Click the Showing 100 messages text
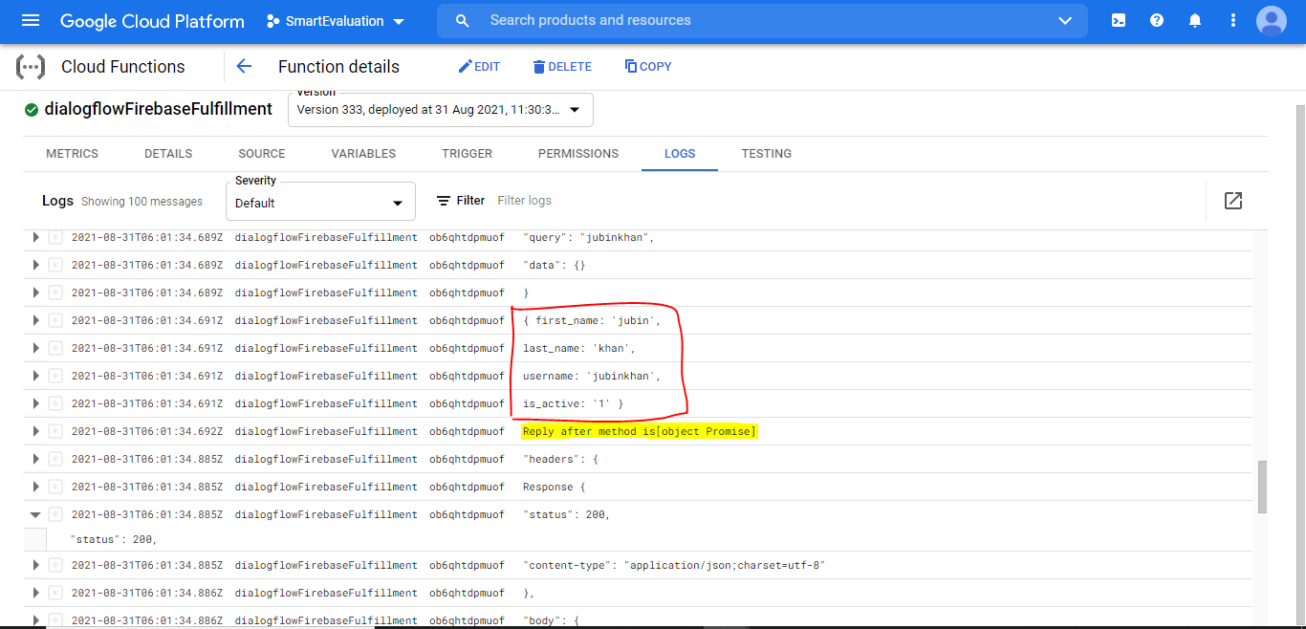Viewport: 1306px width, 629px height. pos(141,202)
